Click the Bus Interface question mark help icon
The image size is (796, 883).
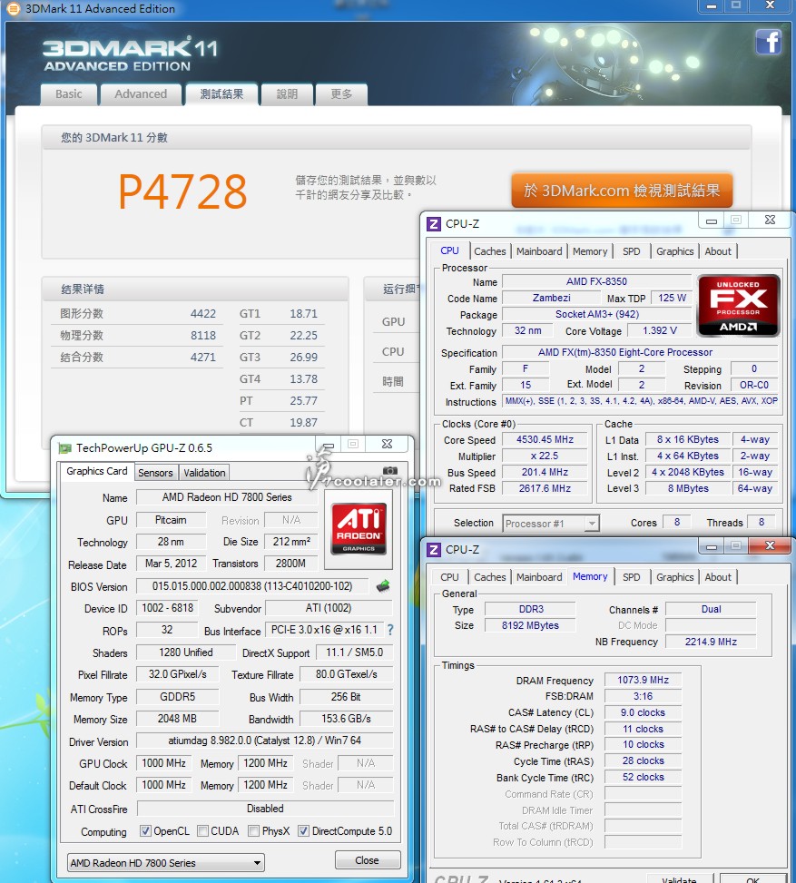(x=390, y=630)
